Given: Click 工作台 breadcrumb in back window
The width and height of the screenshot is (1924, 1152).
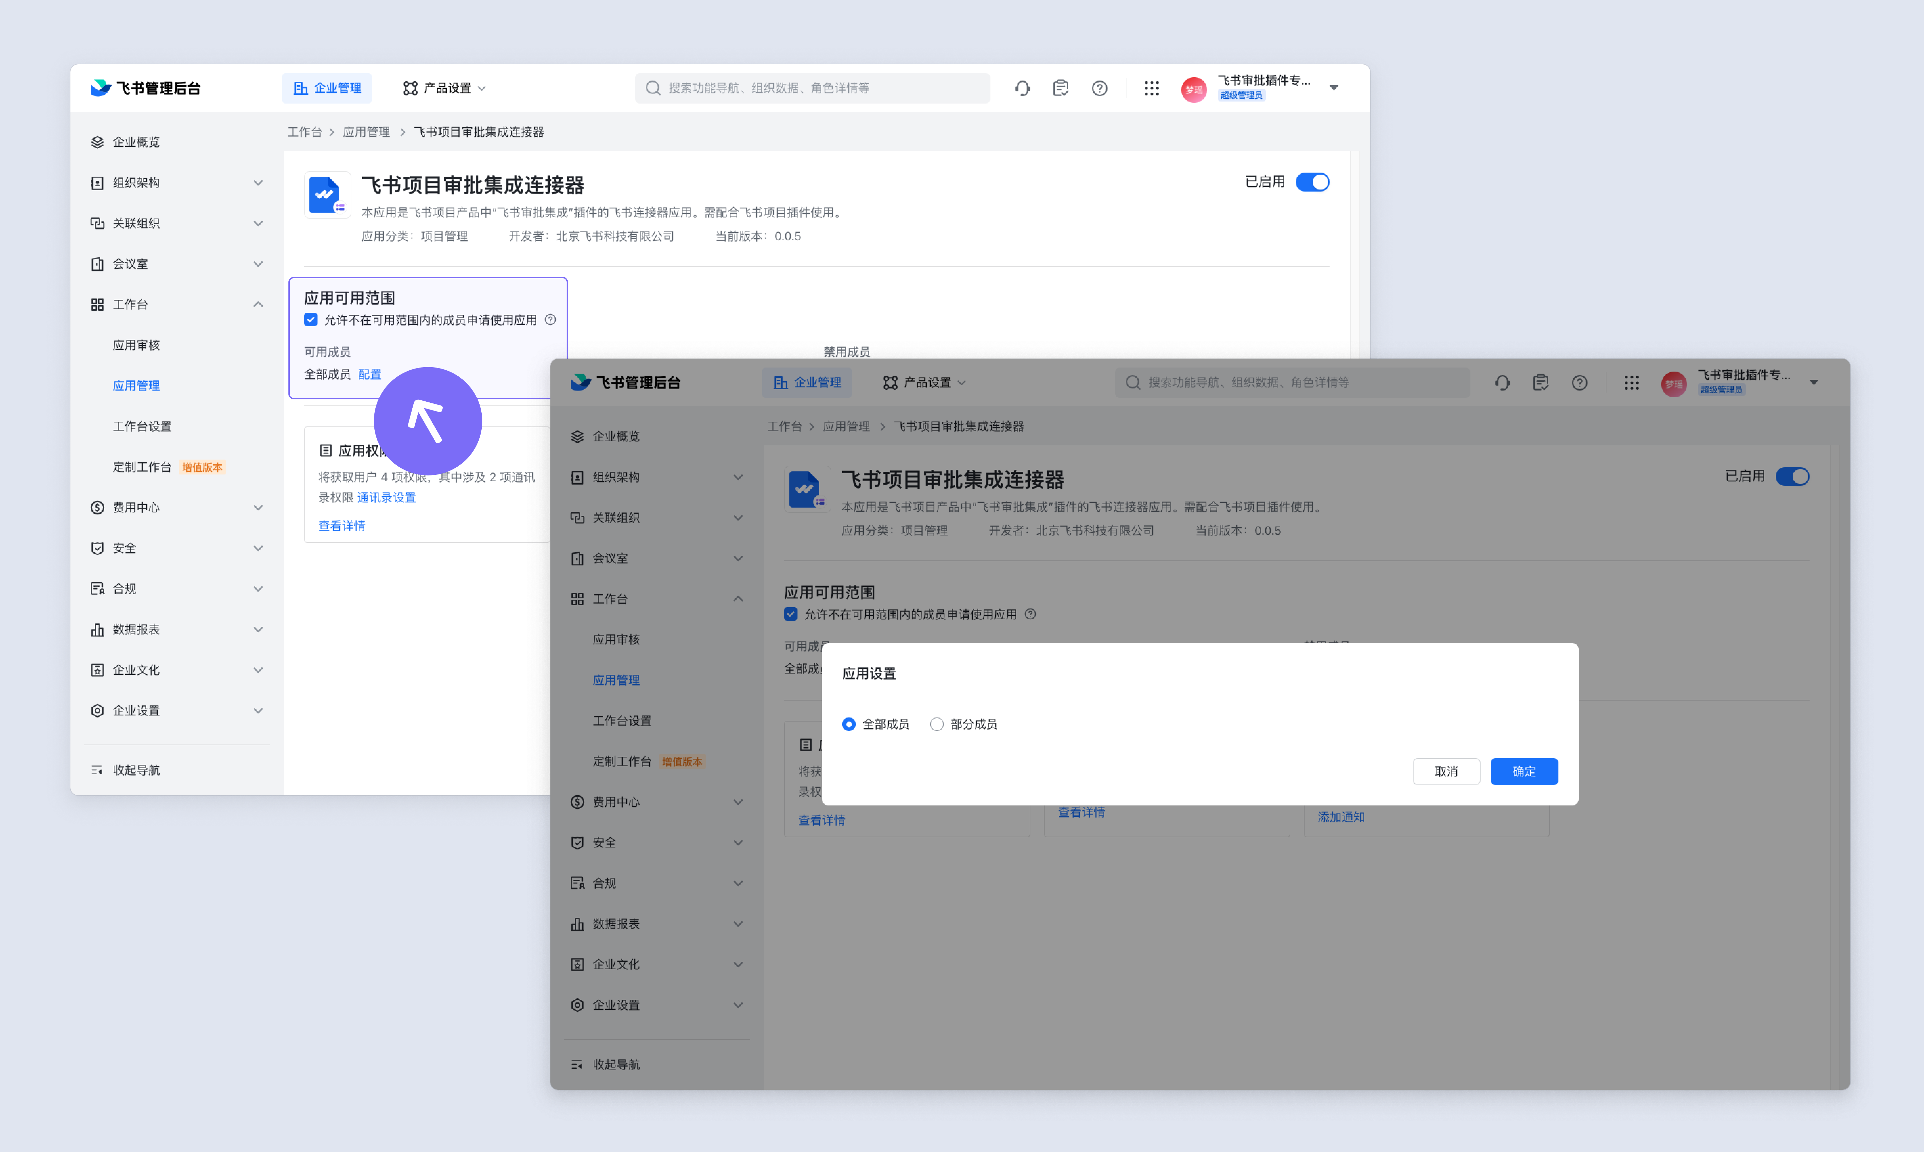Looking at the screenshot, I should coord(304,132).
